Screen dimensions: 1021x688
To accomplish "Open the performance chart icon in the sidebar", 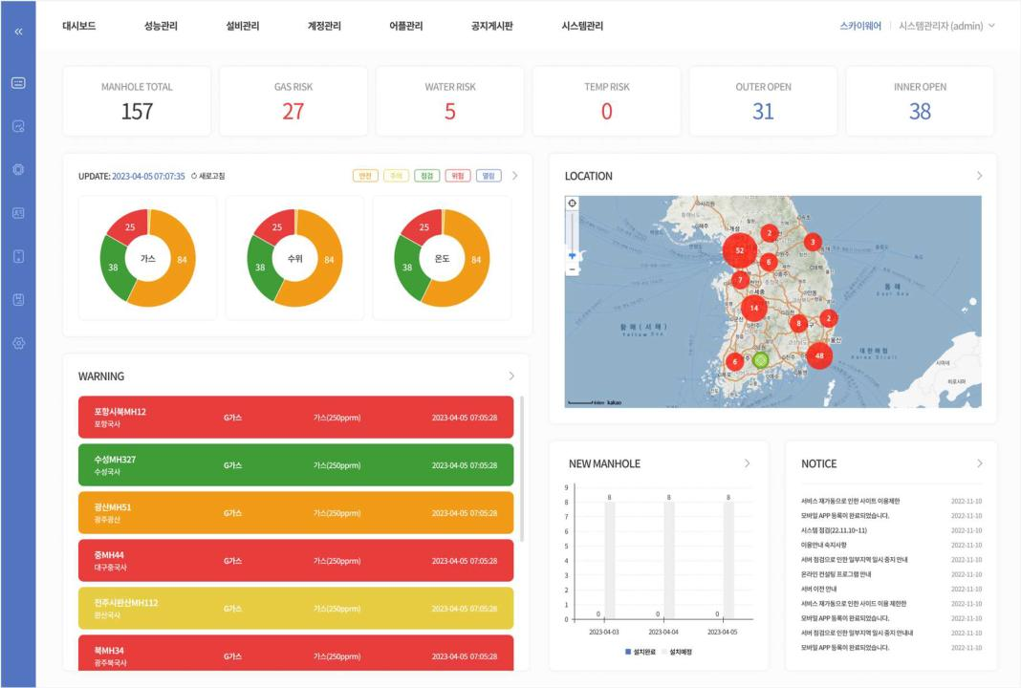I will (18, 126).
